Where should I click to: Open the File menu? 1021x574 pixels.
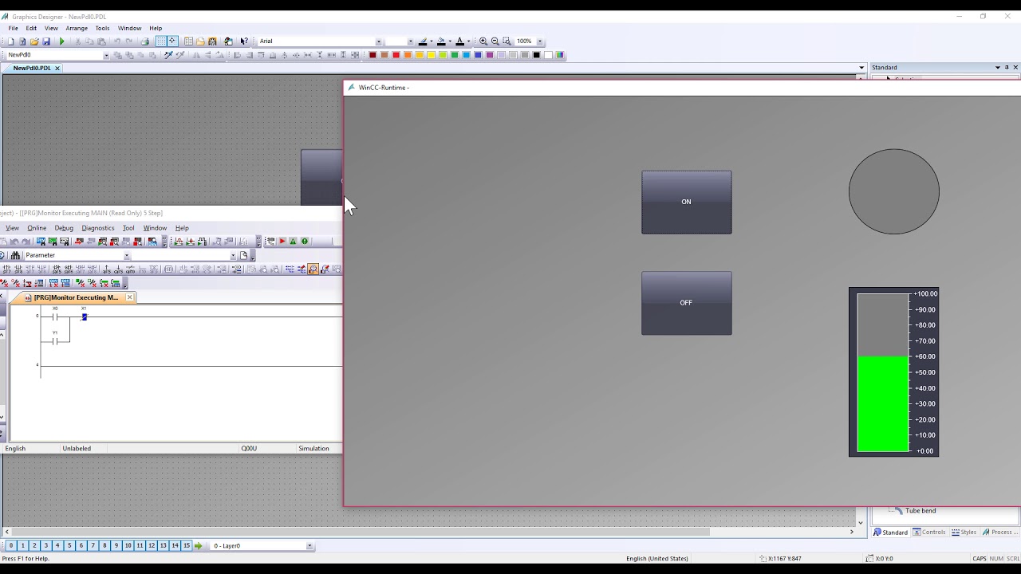(14, 28)
